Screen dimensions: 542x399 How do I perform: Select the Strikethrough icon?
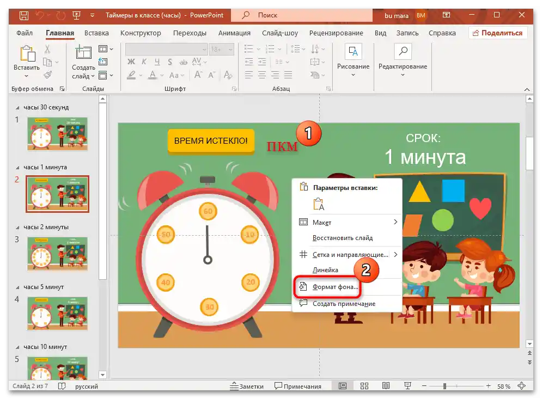[184, 62]
